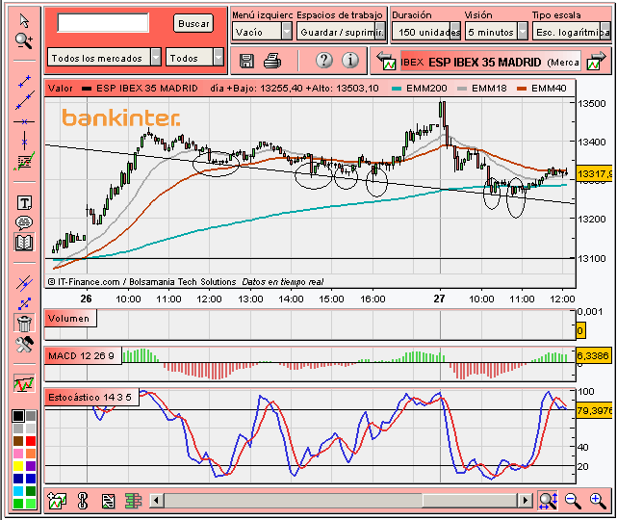Click the Valor panel label
The image size is (617, 520).
pos(61,88)
